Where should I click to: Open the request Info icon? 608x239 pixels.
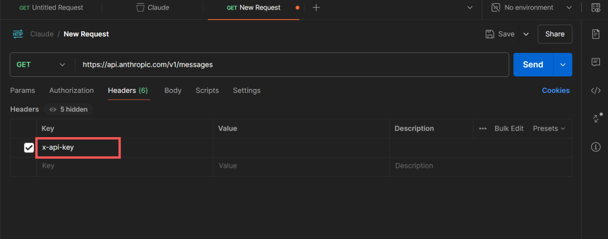[596, 147]
